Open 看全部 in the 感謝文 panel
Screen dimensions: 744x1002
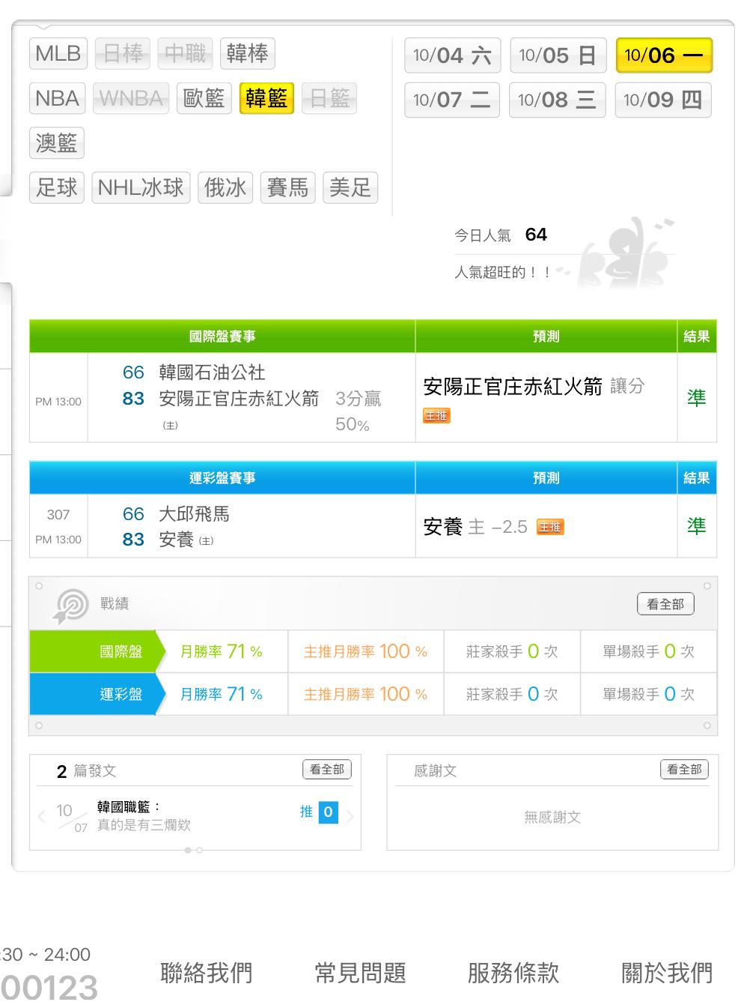(684, 769)
